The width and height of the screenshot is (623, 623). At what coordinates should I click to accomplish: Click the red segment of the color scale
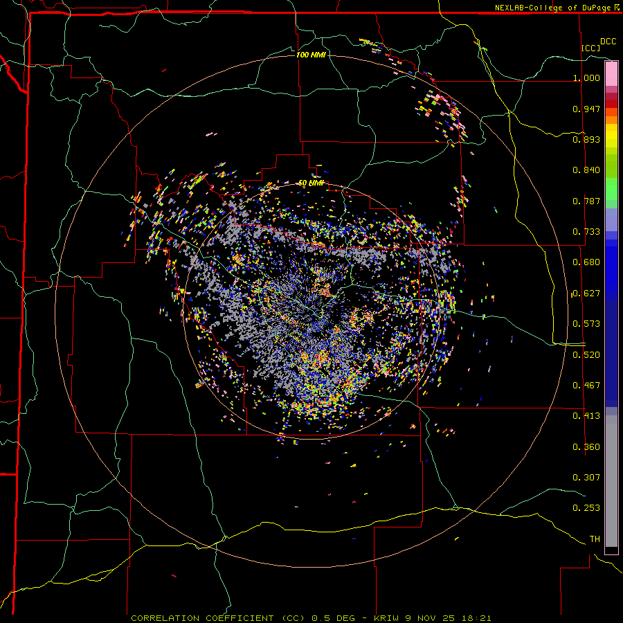[x=611, y=104]
